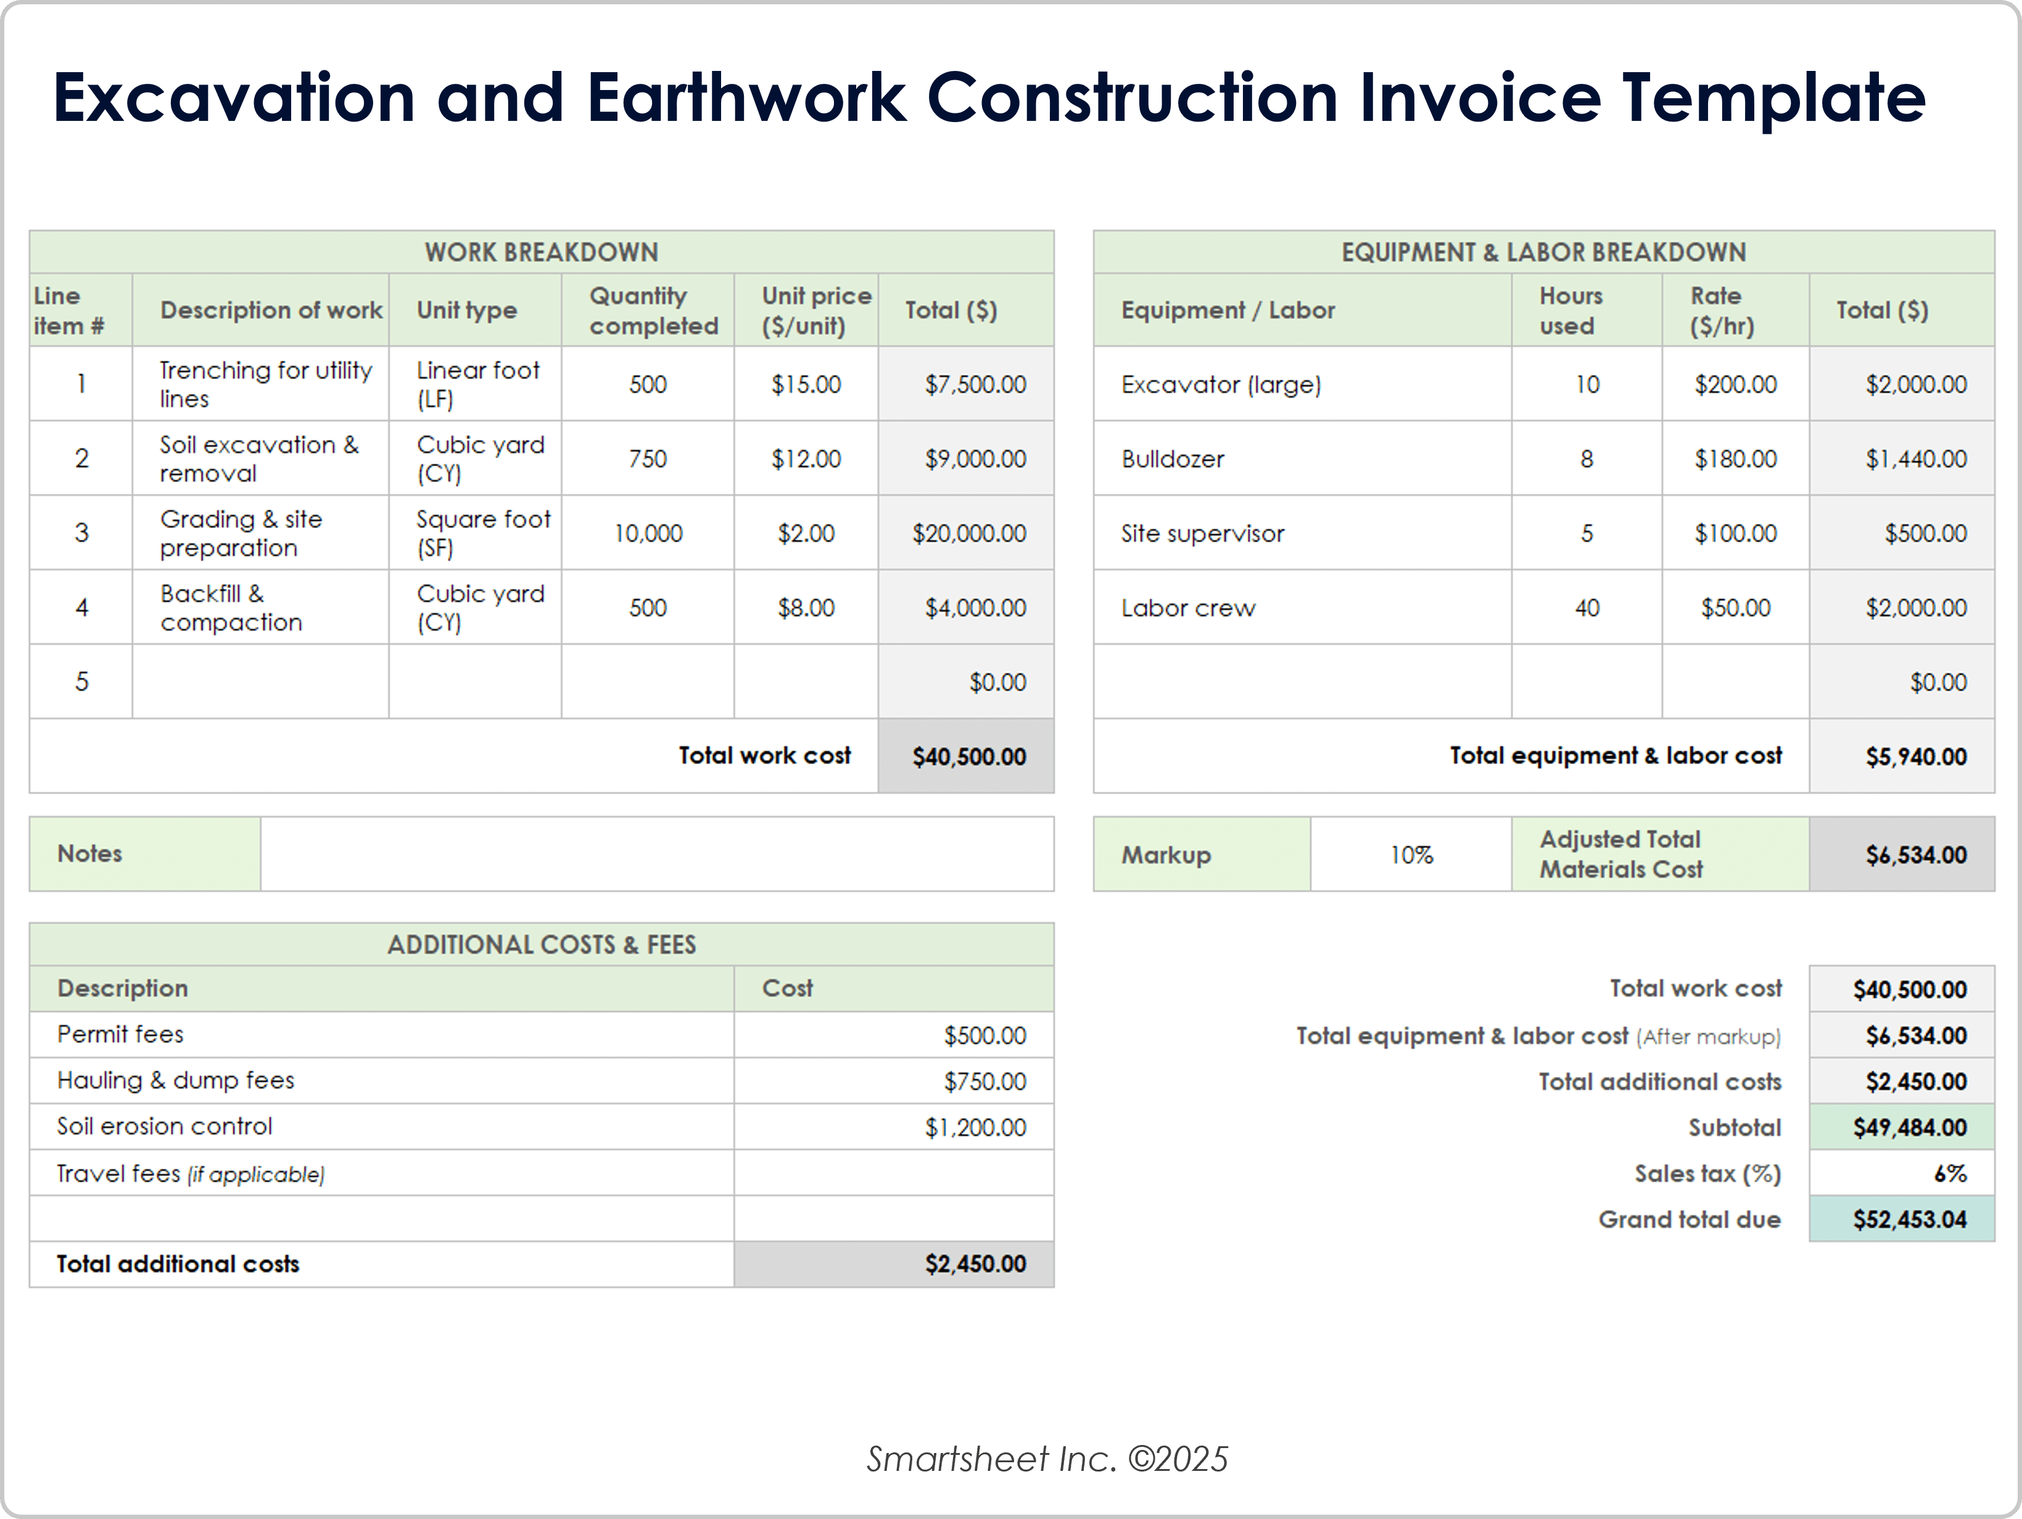Image resolution: width=2022 pixels, height=1519 pixels.
Task: Click the 'Hauling & dump fees' description
Action: pos(382,1081)
